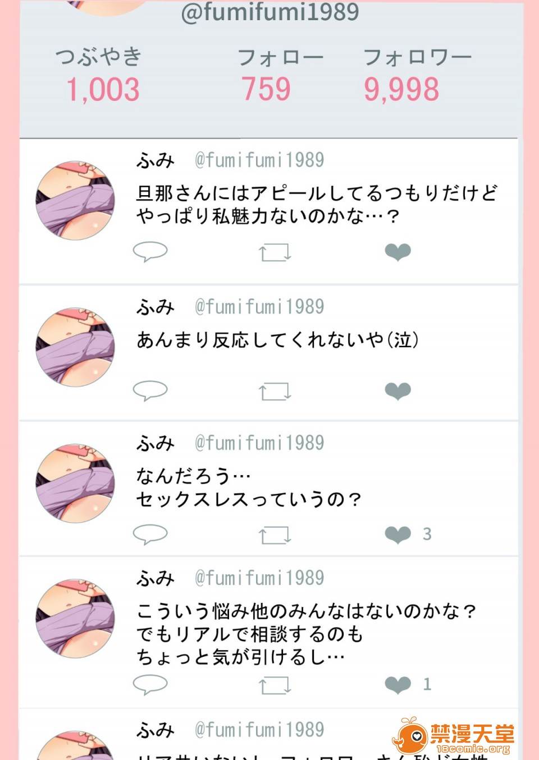Viewport: 539px width, 760px height.
Task: Open the つぶやき count of 1,003
Action: pos(103,90)
